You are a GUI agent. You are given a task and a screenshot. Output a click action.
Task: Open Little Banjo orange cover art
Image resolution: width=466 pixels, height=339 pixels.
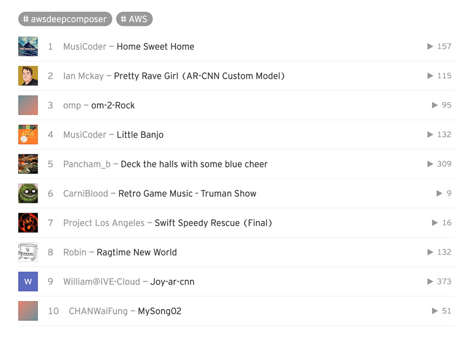pyautogui.click(x=28, y=135)
